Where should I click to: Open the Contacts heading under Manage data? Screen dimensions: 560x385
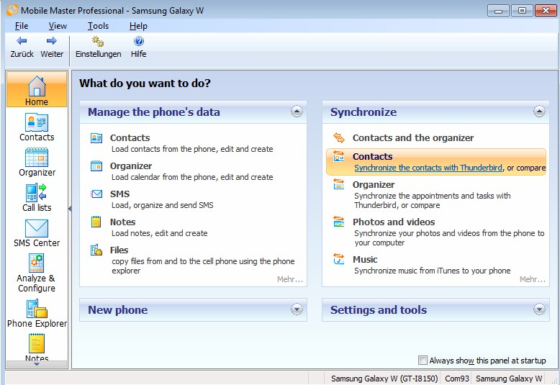pyautogui.click(x=130, y=138)
